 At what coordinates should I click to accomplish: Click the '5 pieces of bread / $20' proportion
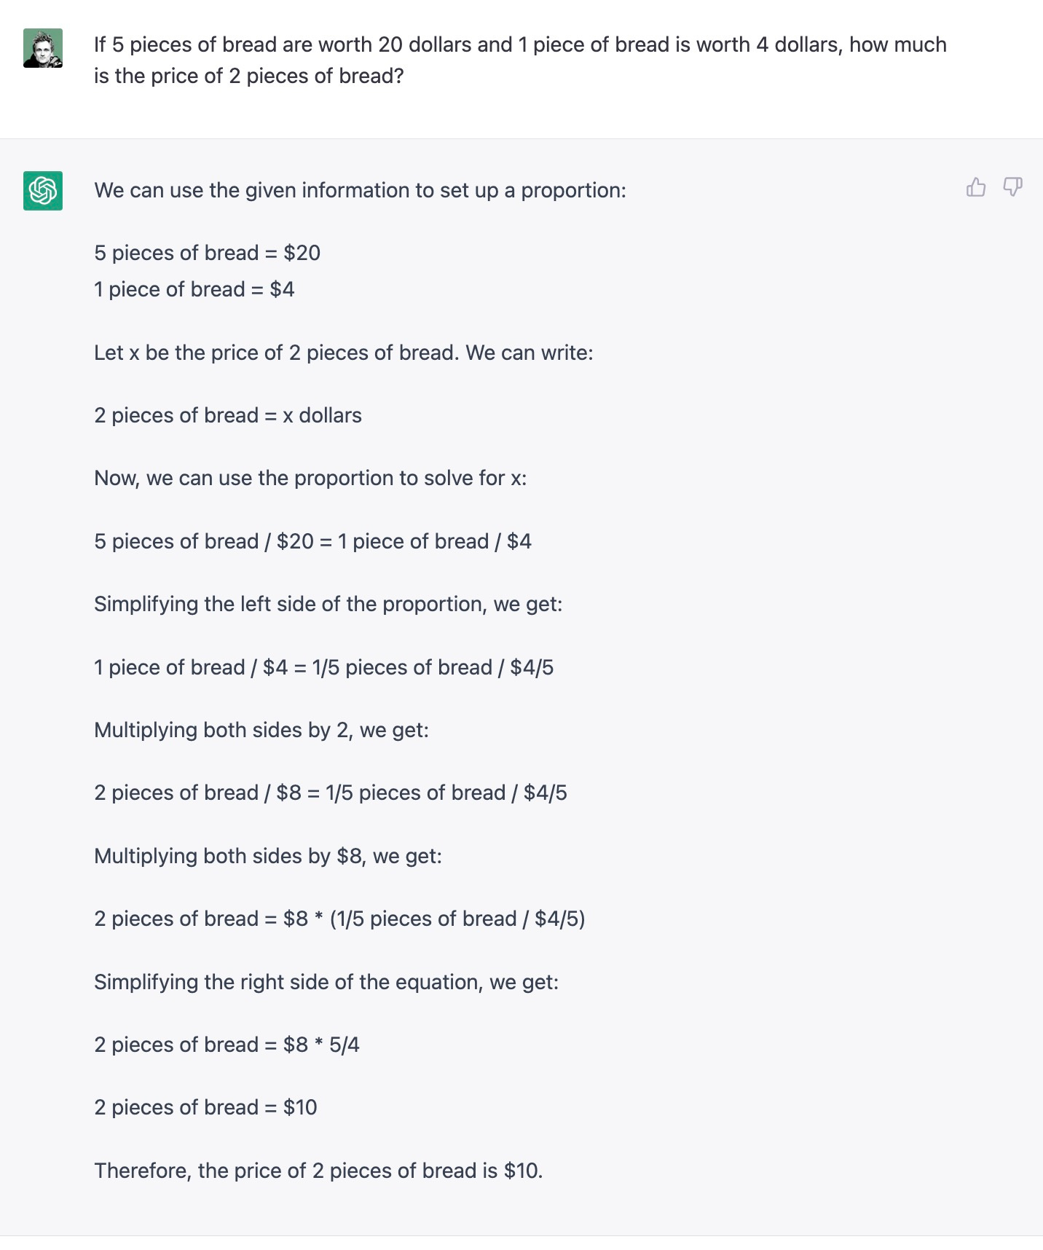click(x=312, y=541)
